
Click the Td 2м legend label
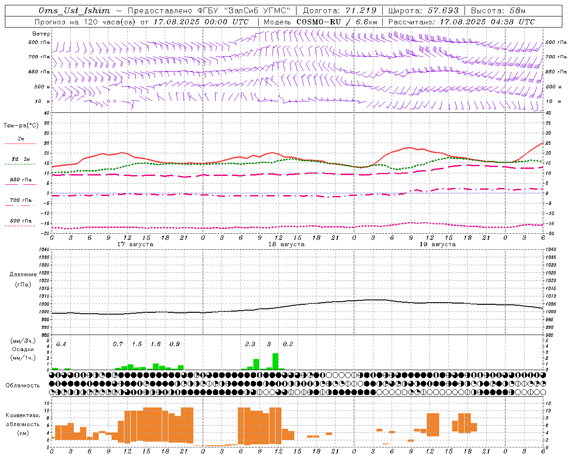tap(21, 159)
